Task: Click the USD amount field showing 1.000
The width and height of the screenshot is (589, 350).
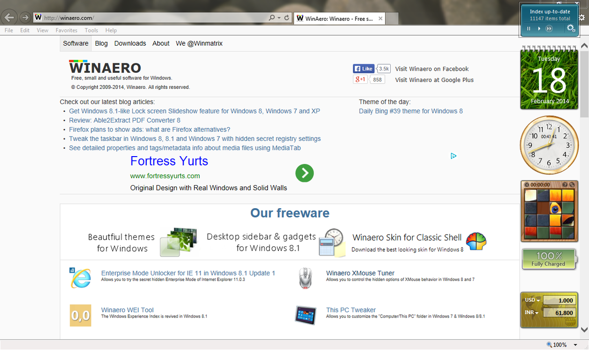Action: [x=559, y=300]
